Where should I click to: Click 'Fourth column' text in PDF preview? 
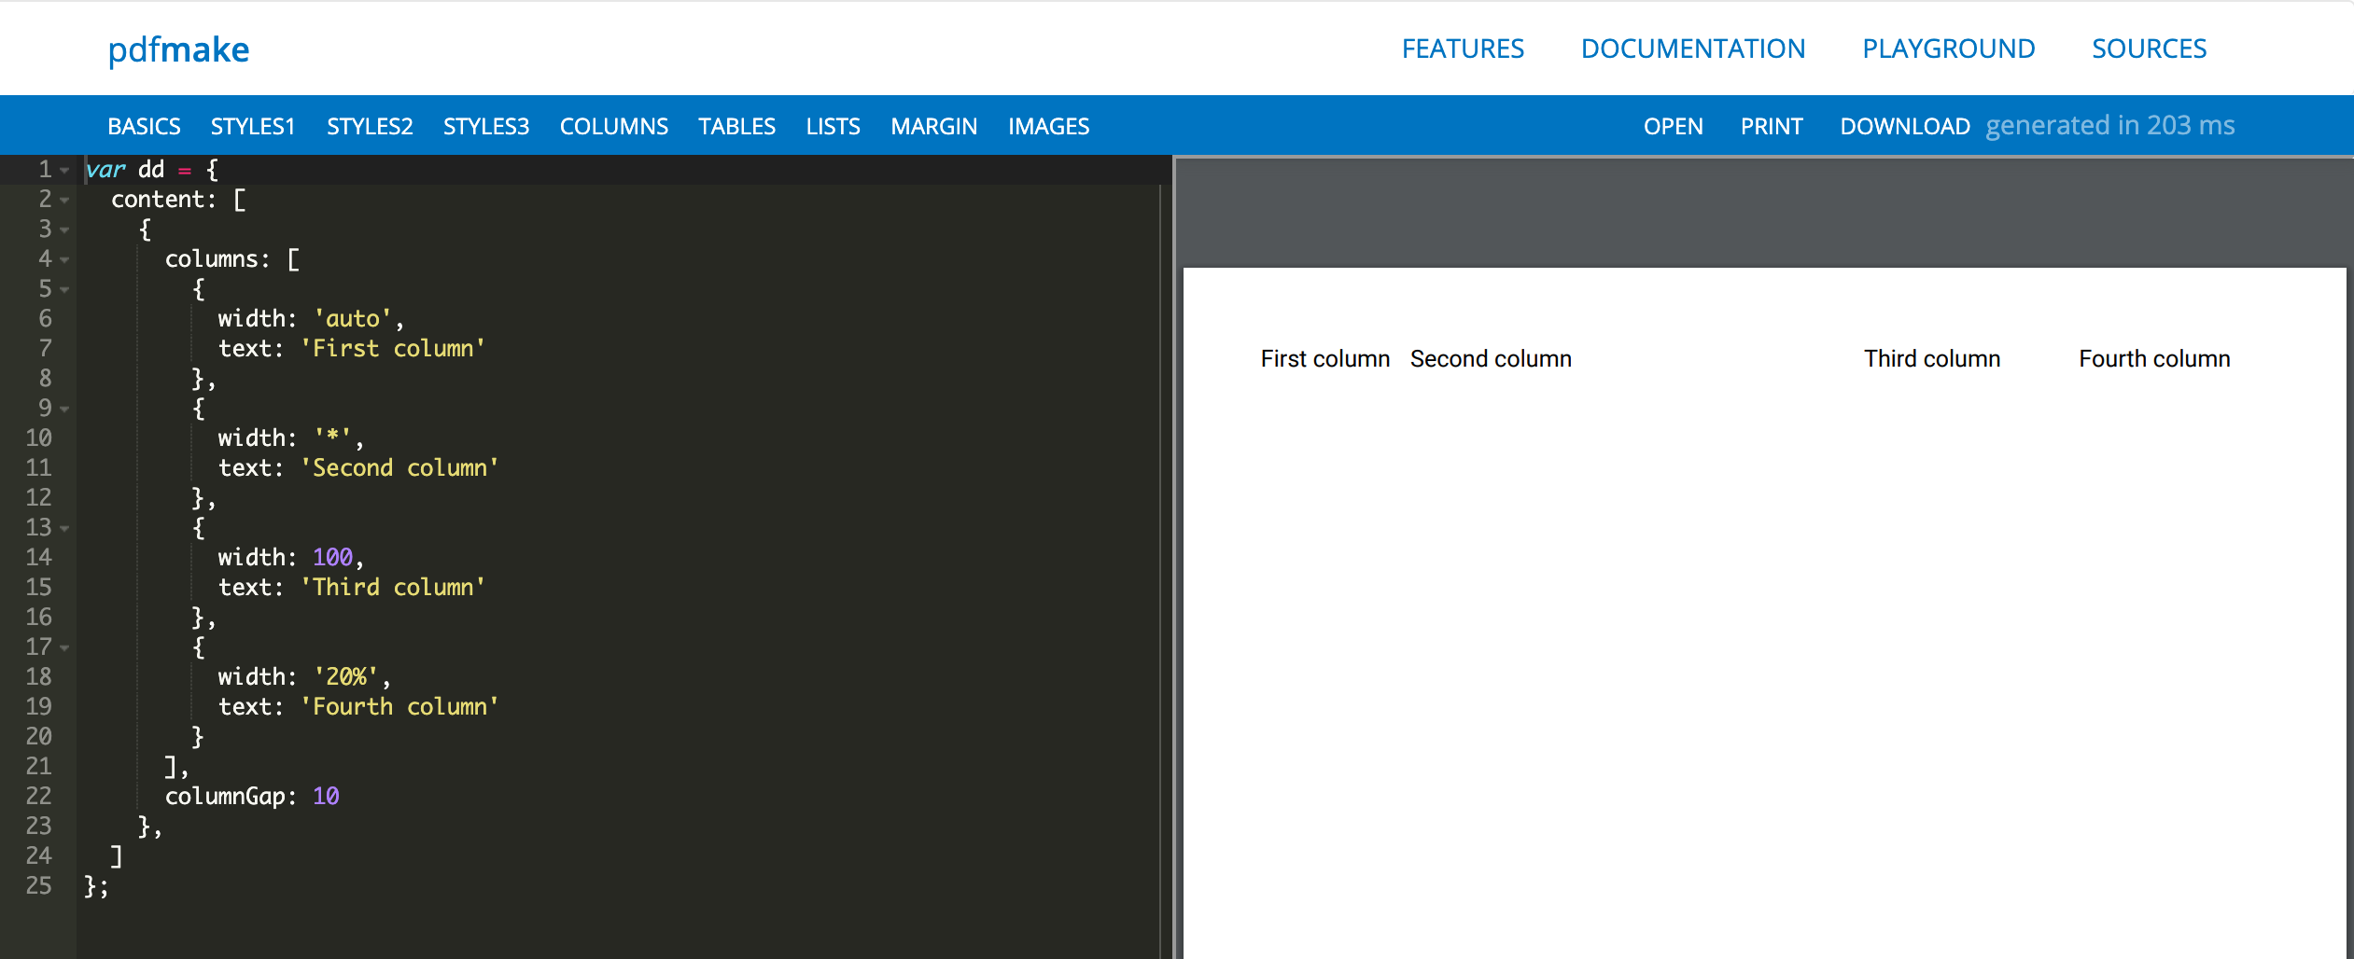pos(2154,359)
